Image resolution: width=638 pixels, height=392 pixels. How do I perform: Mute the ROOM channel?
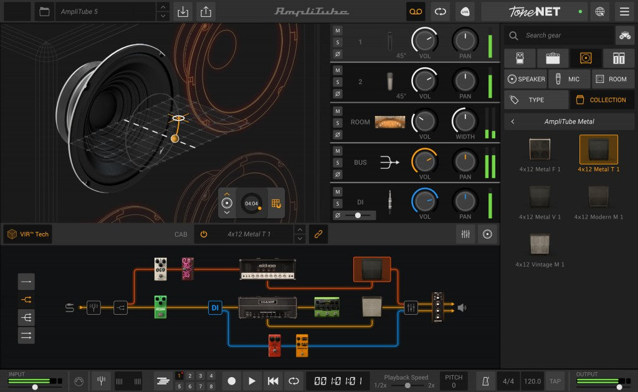click(x=338, y=111)
